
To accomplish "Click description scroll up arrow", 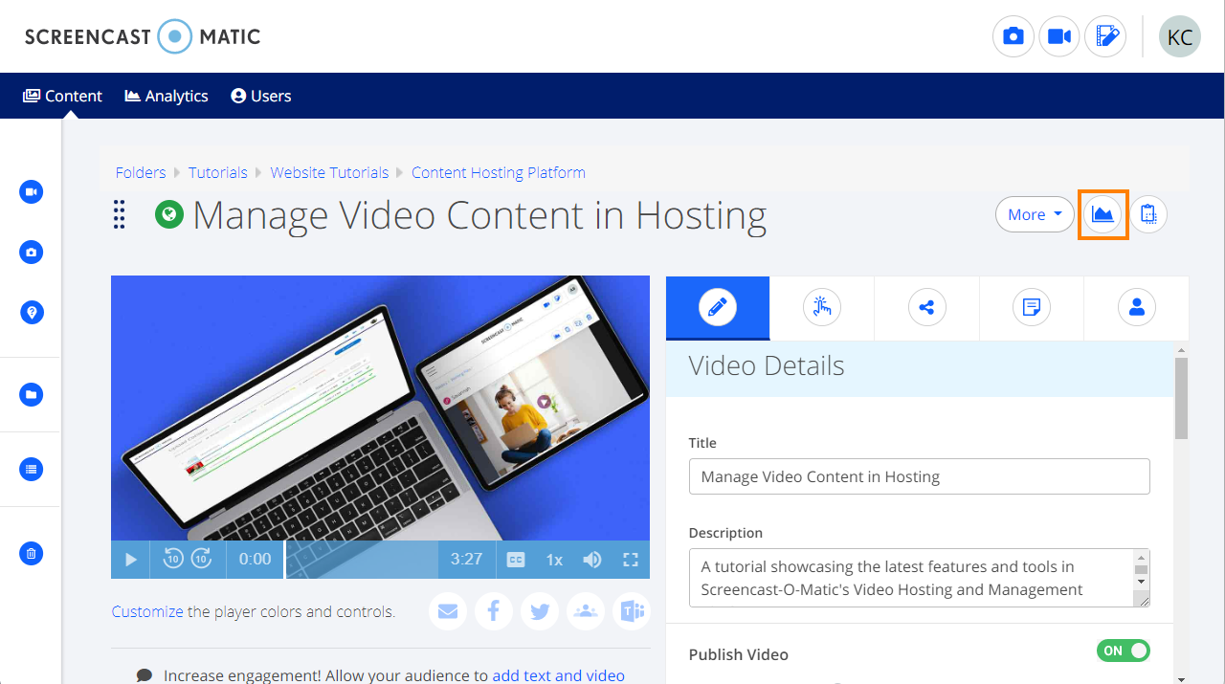I will click(1141, 558).
